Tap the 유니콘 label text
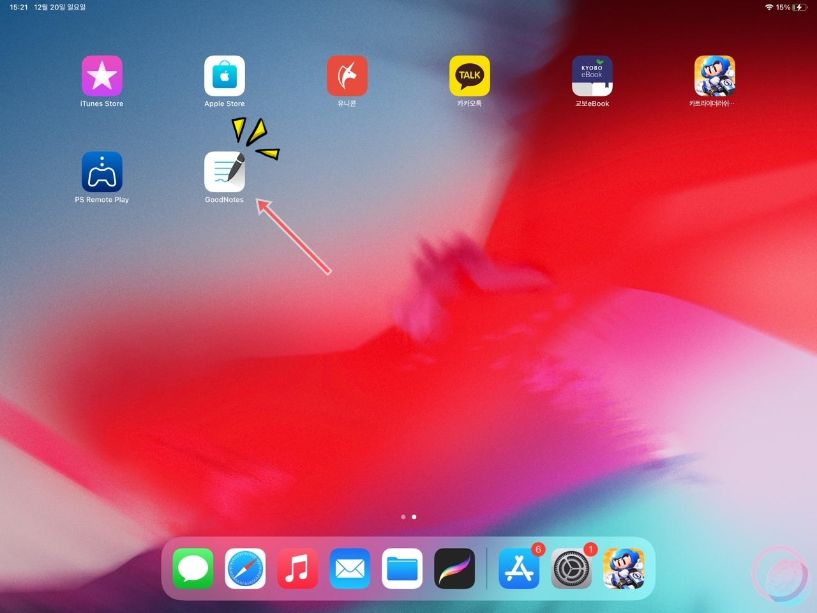The width and height of the screenshot is (817, 613). click(347, 103)
